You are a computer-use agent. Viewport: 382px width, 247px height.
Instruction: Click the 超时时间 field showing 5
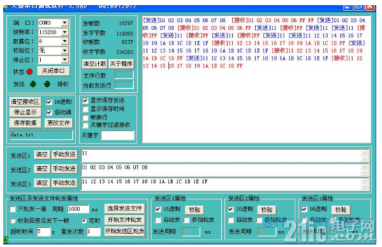43,232
